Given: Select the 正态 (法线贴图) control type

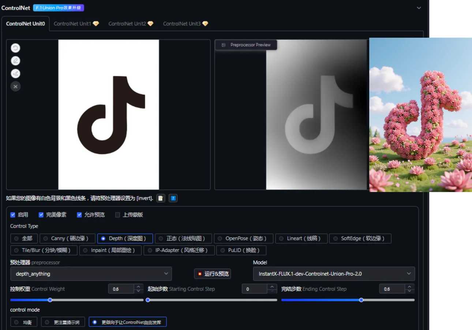Looking at the screenshot, I should [184, 238].
